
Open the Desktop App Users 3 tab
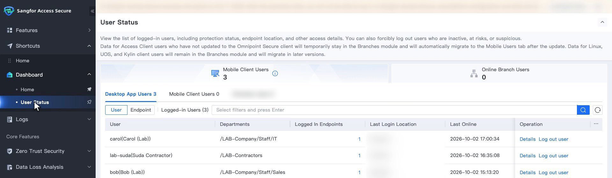[131, 94]
